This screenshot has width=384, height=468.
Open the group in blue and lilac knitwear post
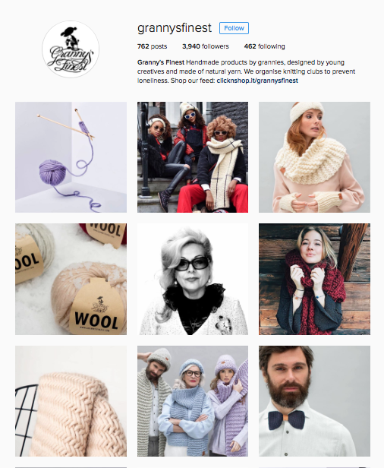coord(193,401)
